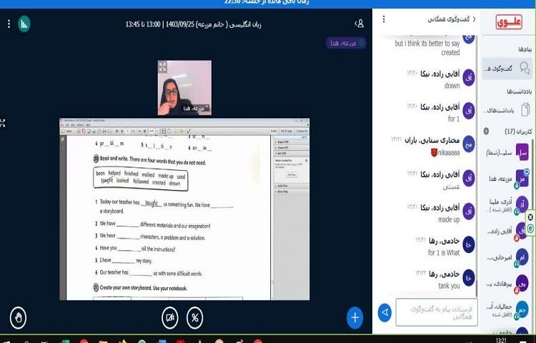The image size is (536, 343).
Task: Collapse the public chat via back chevron
Action: click(x=475, y=19)
